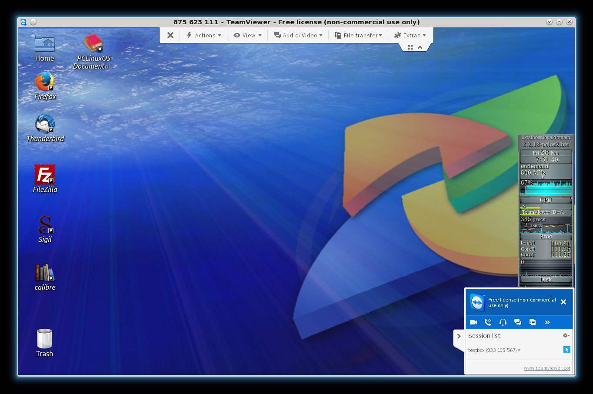Expand the testbox (933 195 567) session entry

pyautogui.click(x=494, y=350)
